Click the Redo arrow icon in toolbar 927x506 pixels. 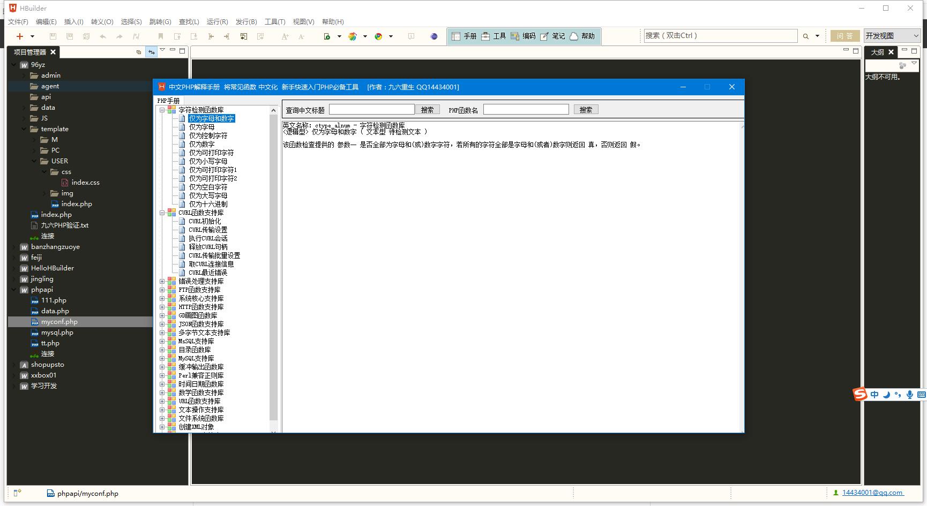click(x=119, y=36)
